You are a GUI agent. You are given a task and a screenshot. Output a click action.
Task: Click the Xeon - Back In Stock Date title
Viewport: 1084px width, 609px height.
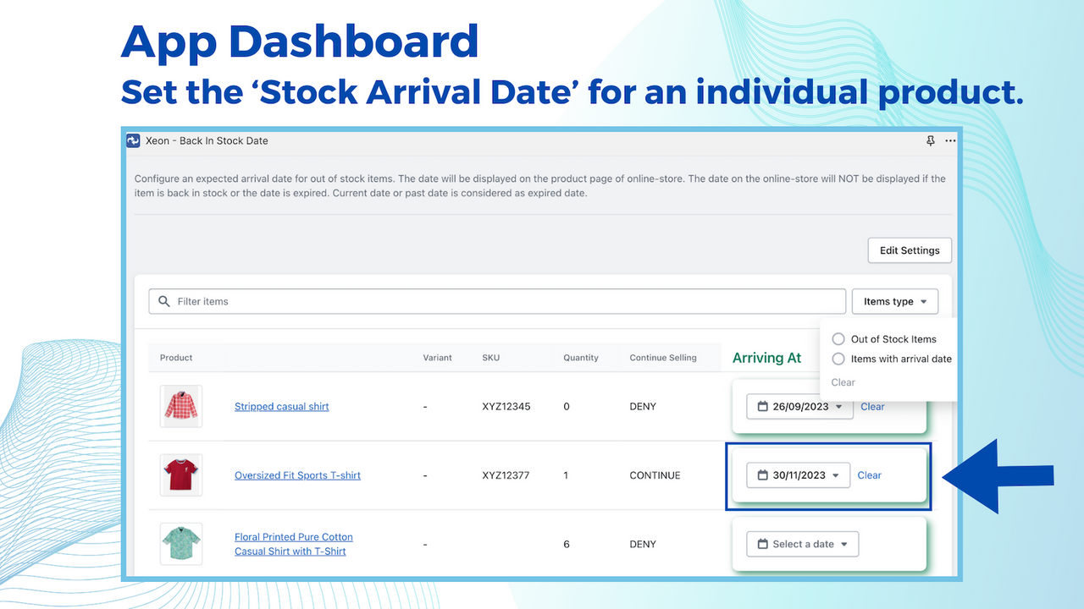207,140
